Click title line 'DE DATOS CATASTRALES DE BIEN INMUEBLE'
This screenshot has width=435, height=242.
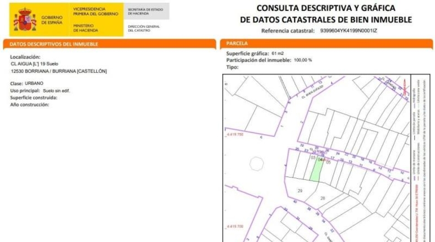pyautogui.click(x=325, y=20)
